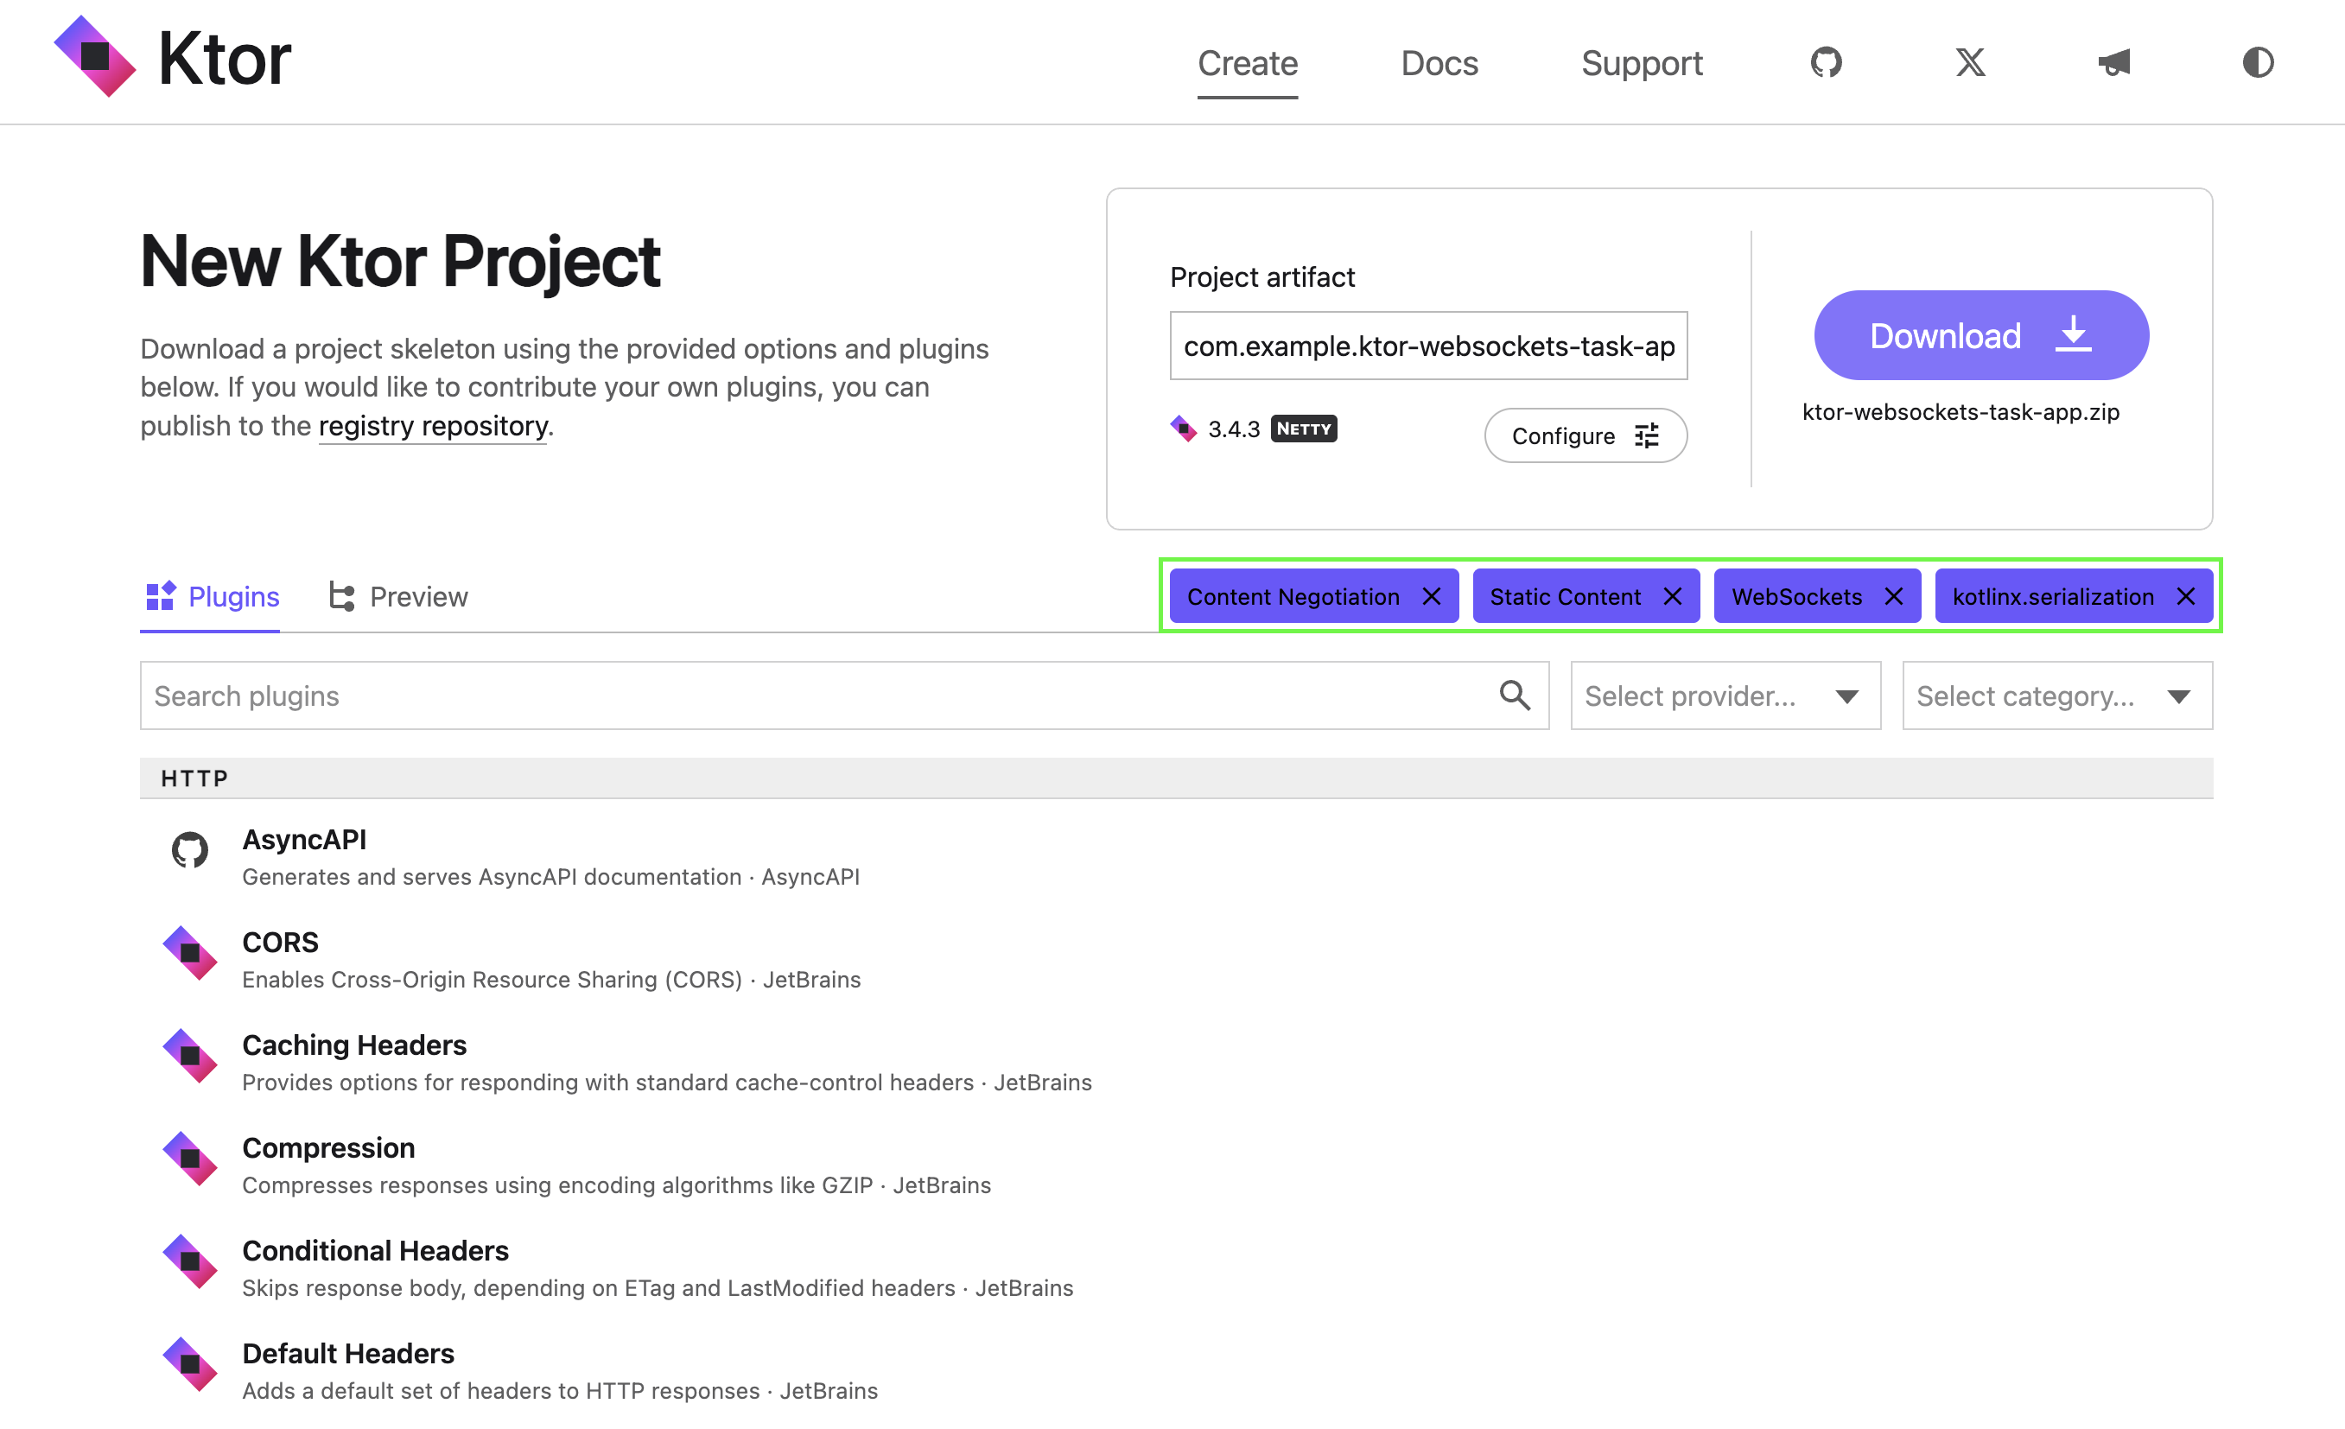
Task: Follow the registry repository link
Action: click(x=432, y=425)
